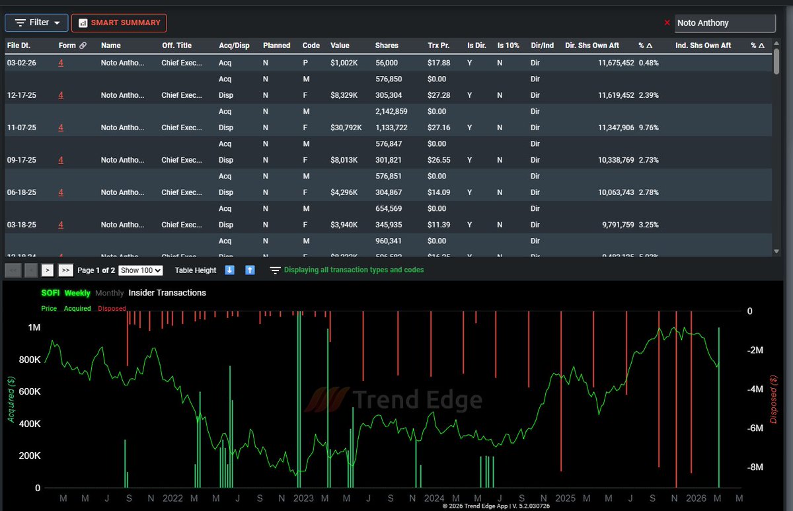This screenshot has height=511, width=793.
Task: Jump to last page with >> button
Action: coord(65,270)
